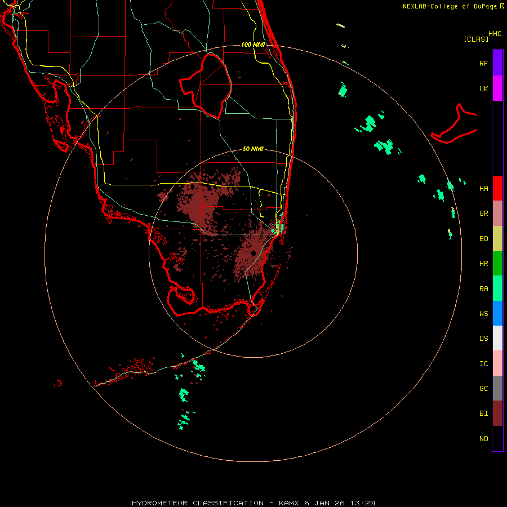This screenshot has height=507, width=507.
Task: Click the "BD" legend label
Action: (x=483, y=239)
